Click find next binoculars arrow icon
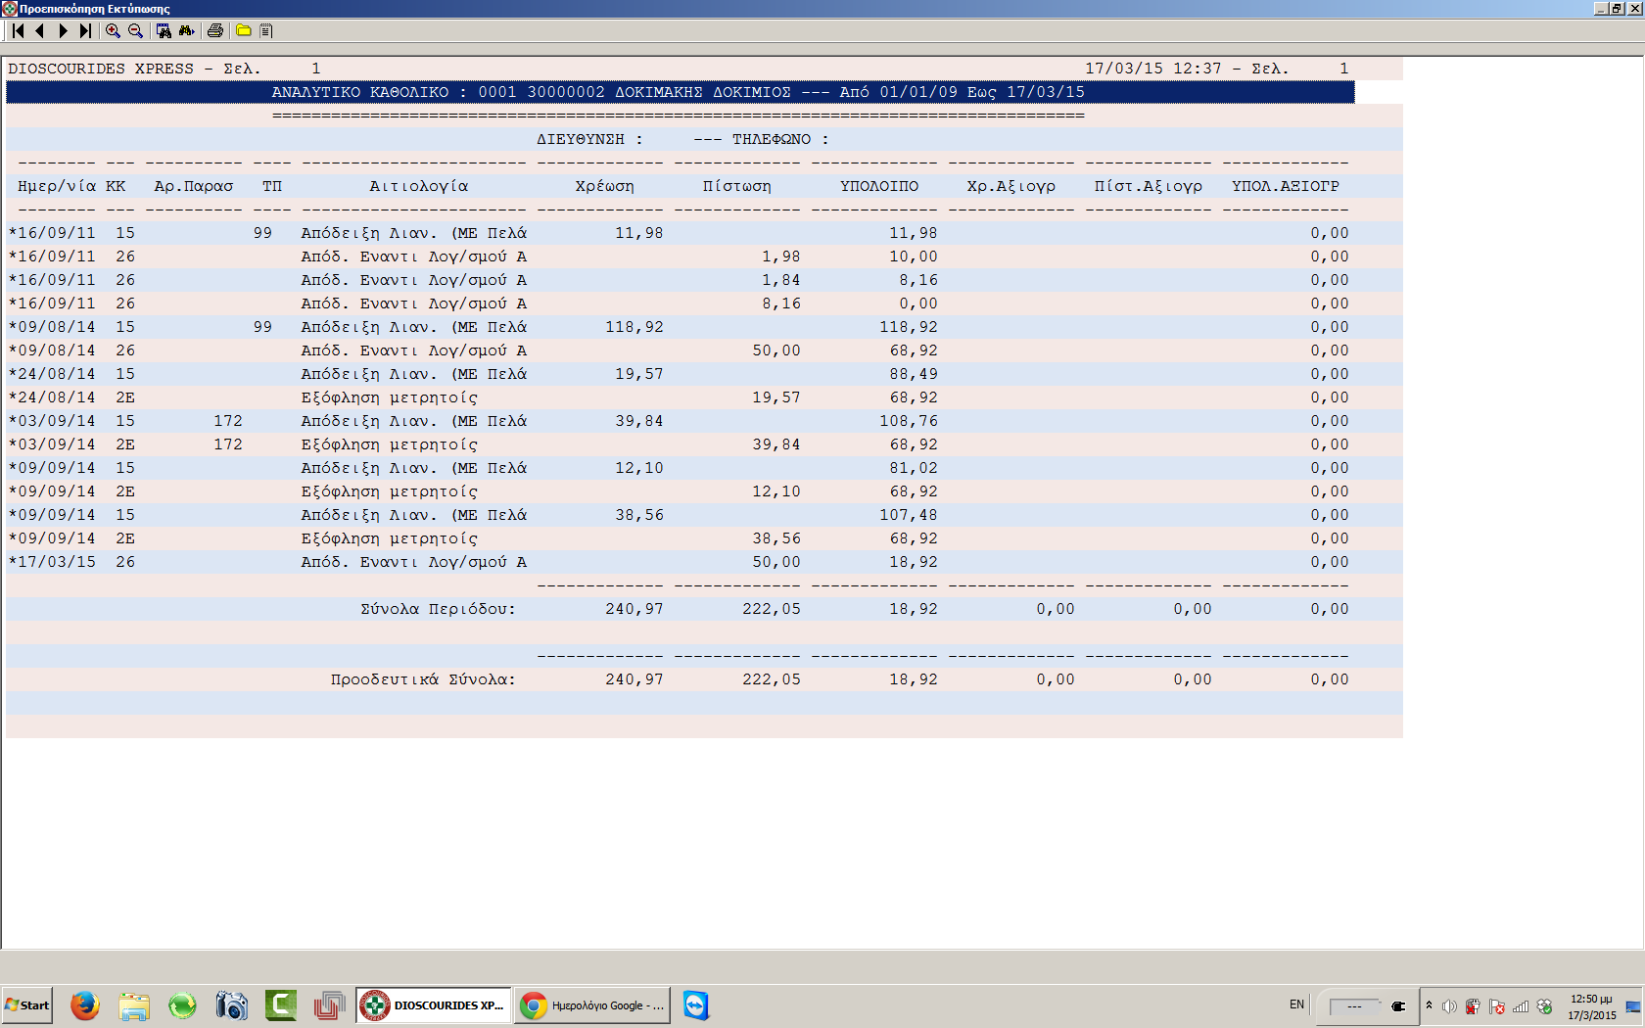This screenshot has height=1028, width=1645. (186, 31)
